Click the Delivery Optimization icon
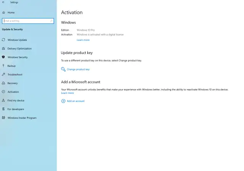This screenshot has height=171, width=244. 3,48
